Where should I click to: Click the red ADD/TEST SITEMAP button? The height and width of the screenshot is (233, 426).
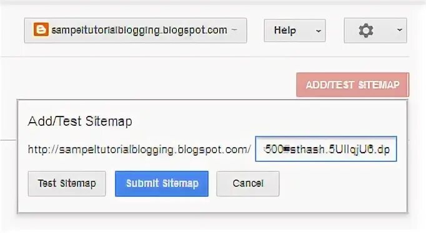pyautogui.click(x=353, y=85)
